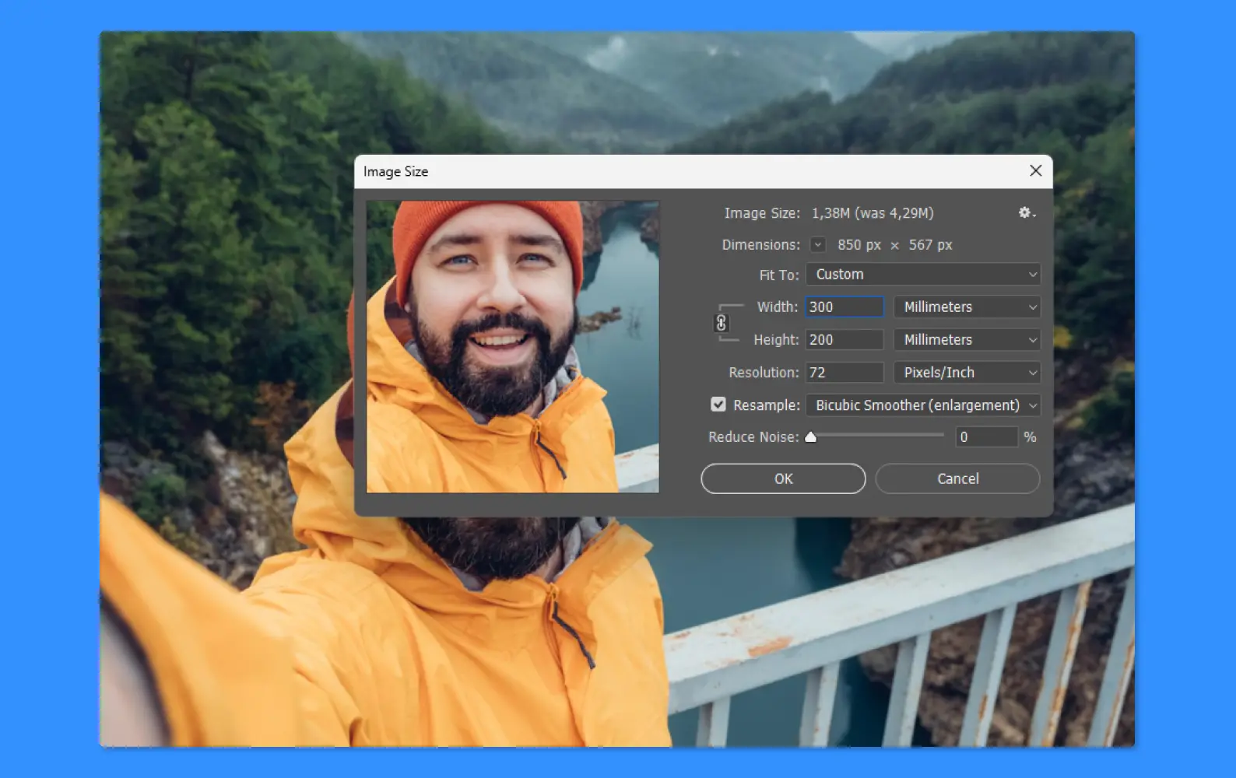Open the Image Size settings gear menu

point(1027,212)
